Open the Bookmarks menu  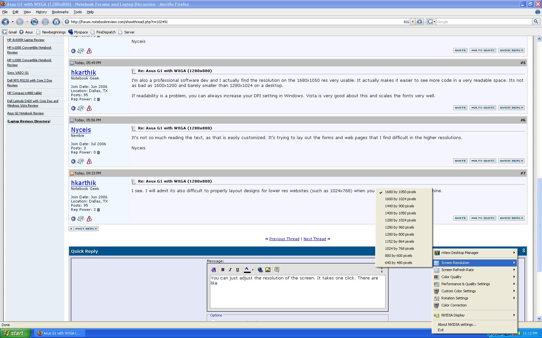pos(60,12)
